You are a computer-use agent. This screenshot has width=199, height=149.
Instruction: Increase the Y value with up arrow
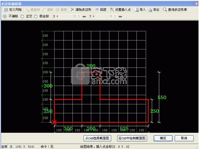[x=115, y=16]
